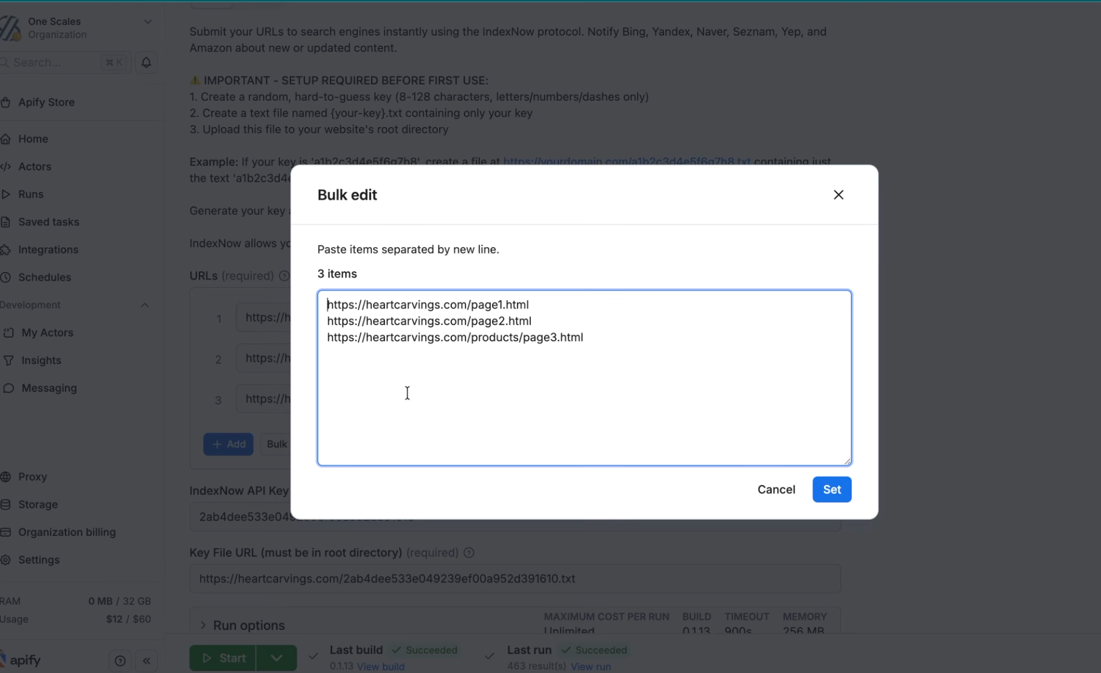Click inside the bulk edit text area
1101x673 pixels.
(x=584, y=378)
